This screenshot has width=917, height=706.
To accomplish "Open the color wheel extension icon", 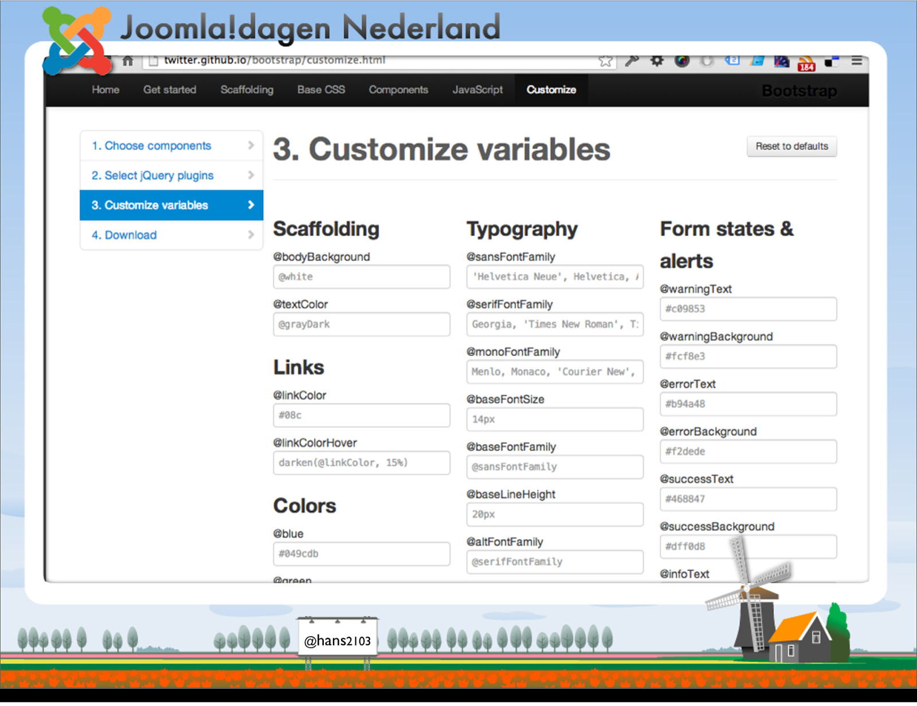I will [682, 61].
